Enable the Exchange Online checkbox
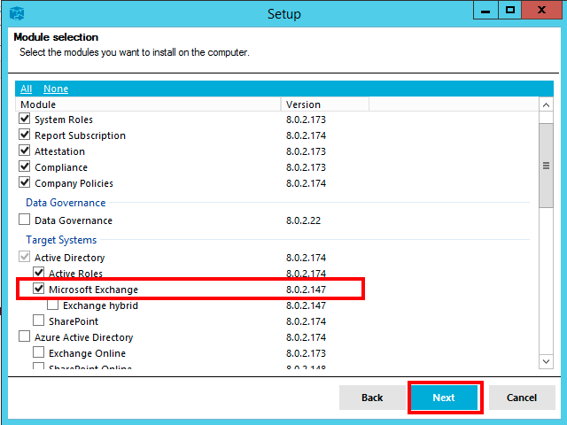This screenshot has width=567, height=425. click(x=39, y=352)
